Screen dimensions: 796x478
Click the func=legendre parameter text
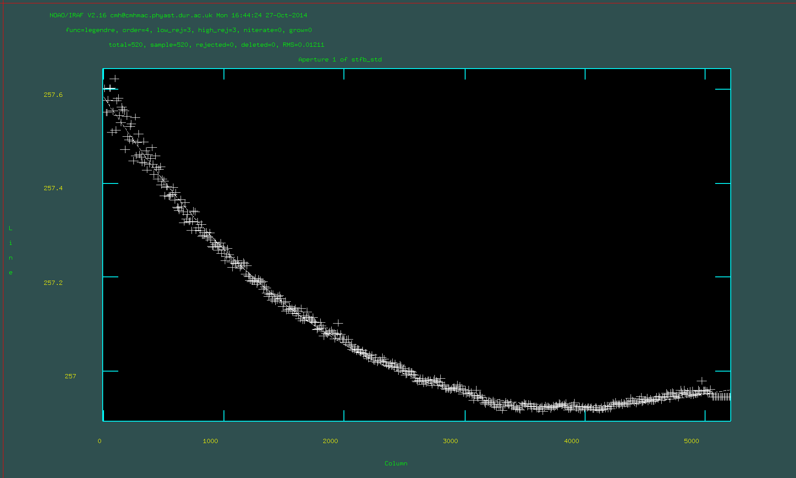pos(90,30)
